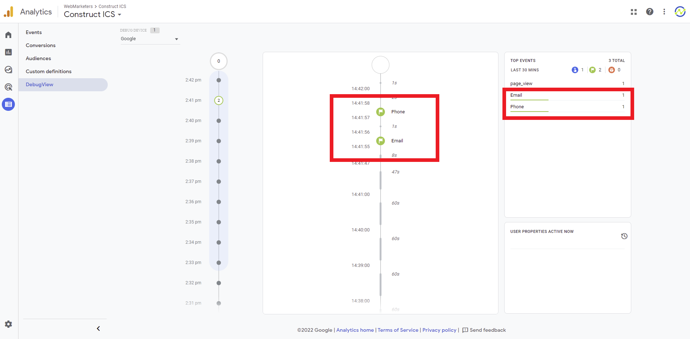Open the Privacy policy link
Viewport: 690px width, 339px height.
tap(439, 330)
